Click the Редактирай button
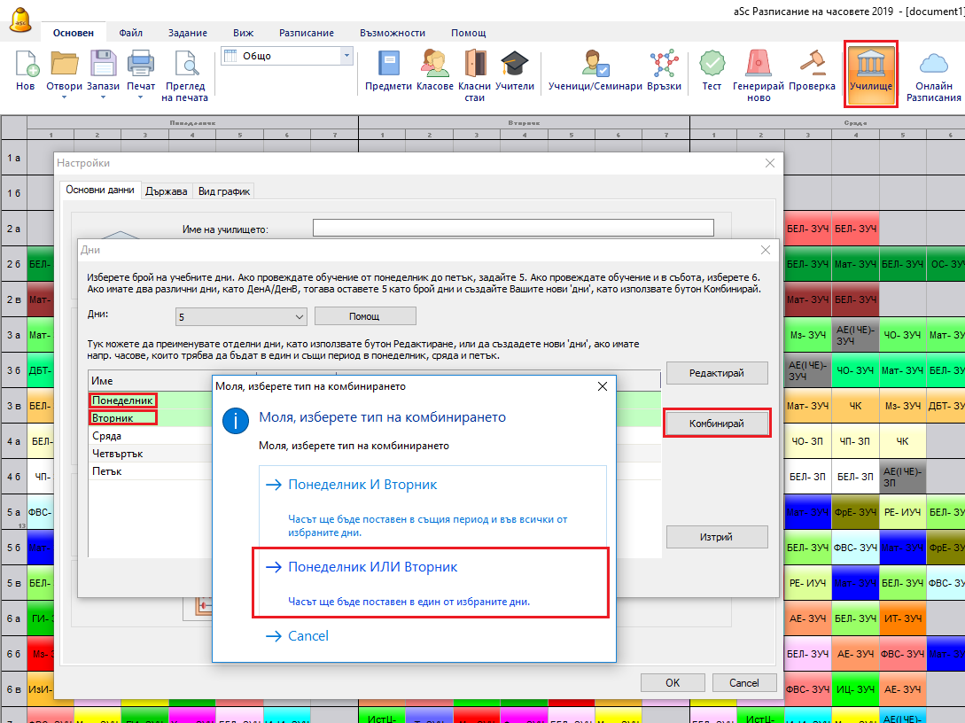Screen dimensions: 965x723 point(716,373)
